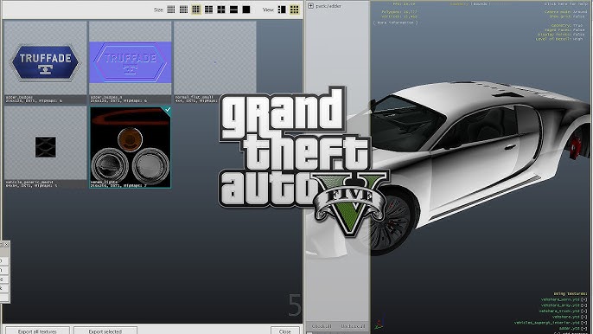Select the largest solid-black size icon

[x=246, y=10]
